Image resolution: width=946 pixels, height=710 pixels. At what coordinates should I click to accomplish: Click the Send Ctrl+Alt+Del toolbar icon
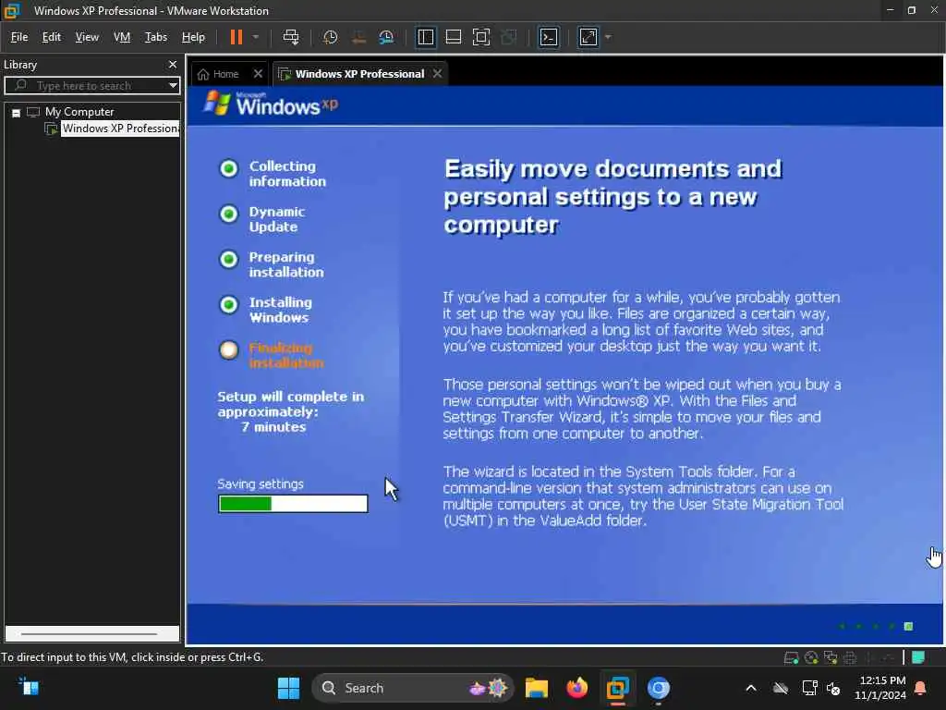click(x=291, y=37)
